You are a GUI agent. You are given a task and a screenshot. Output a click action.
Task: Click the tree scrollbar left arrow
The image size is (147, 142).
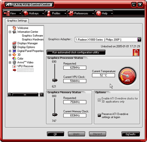click(10, 95)
